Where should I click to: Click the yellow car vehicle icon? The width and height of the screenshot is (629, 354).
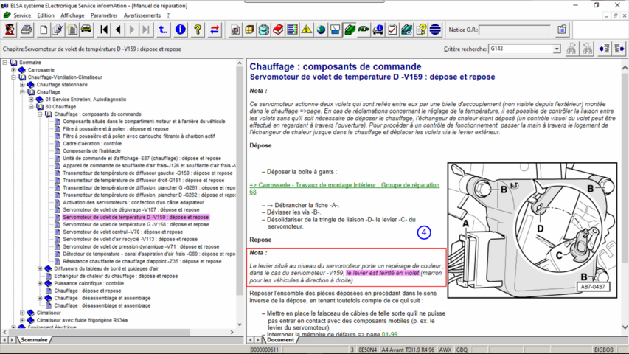click(x=86, y=29)
